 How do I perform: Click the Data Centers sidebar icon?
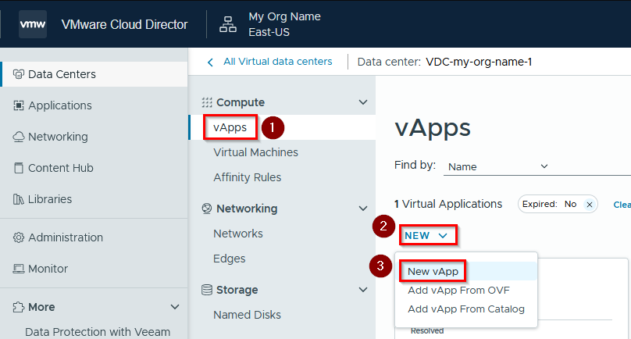[19, 74]
